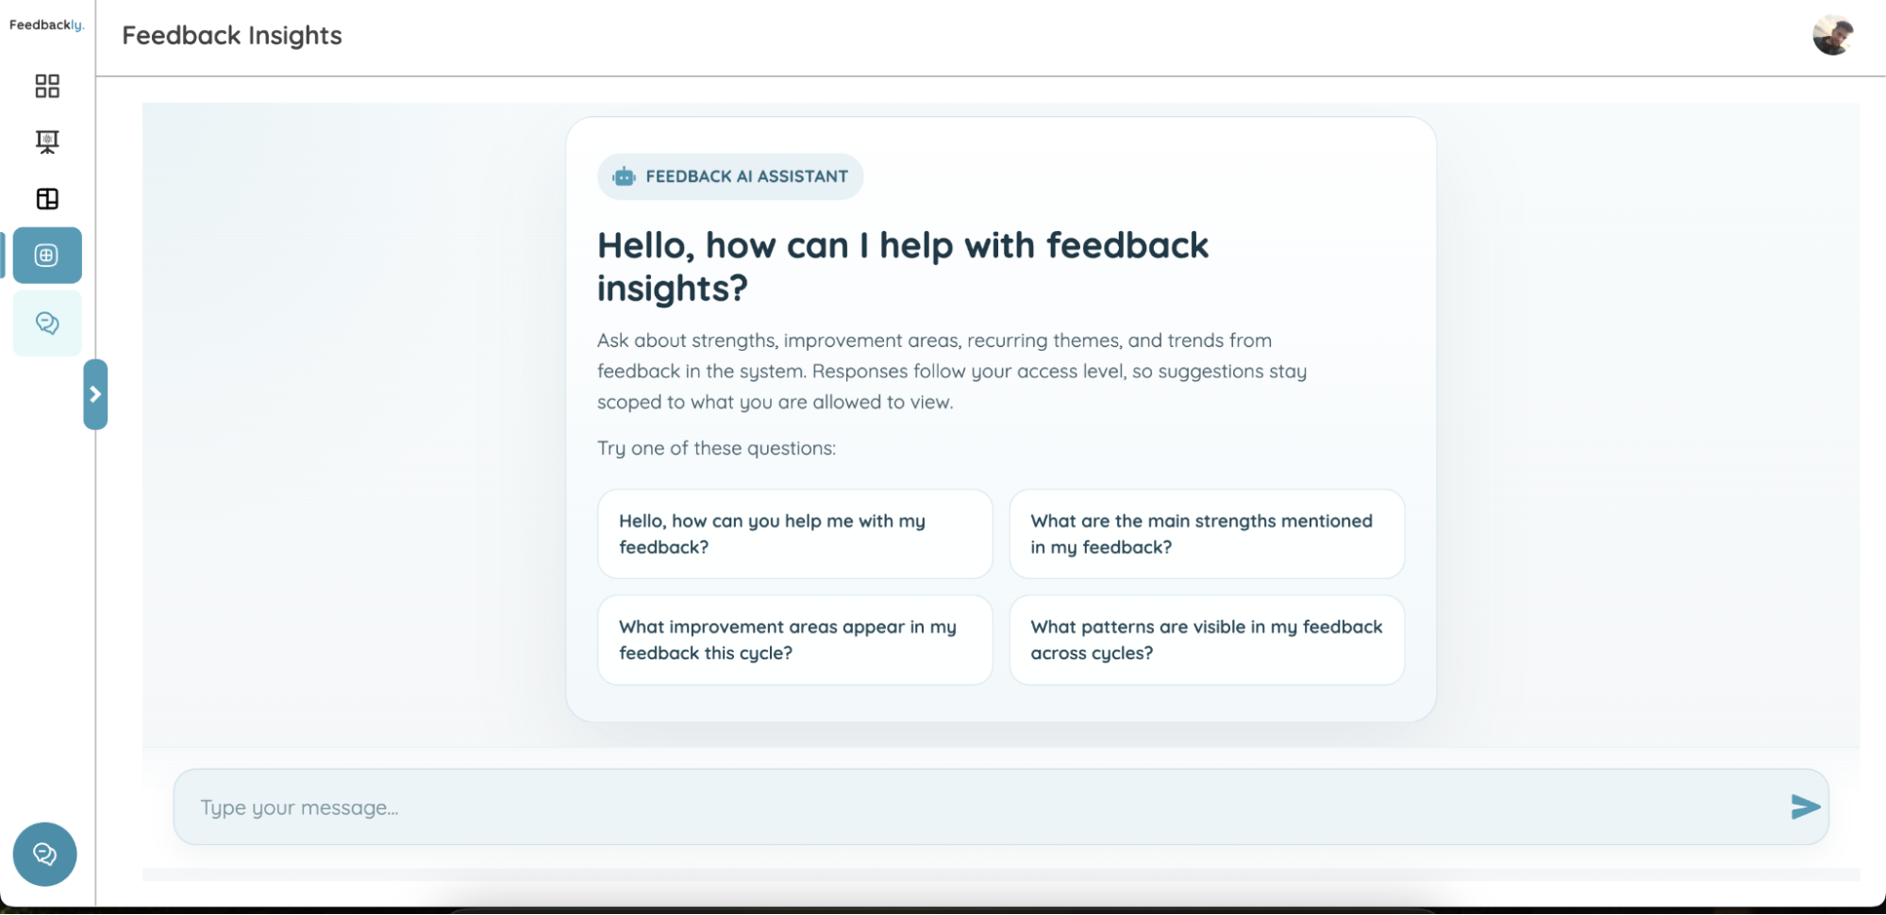Click the presentation board sidebar icon
1886x915 pixels.
[x=47, y=141]
